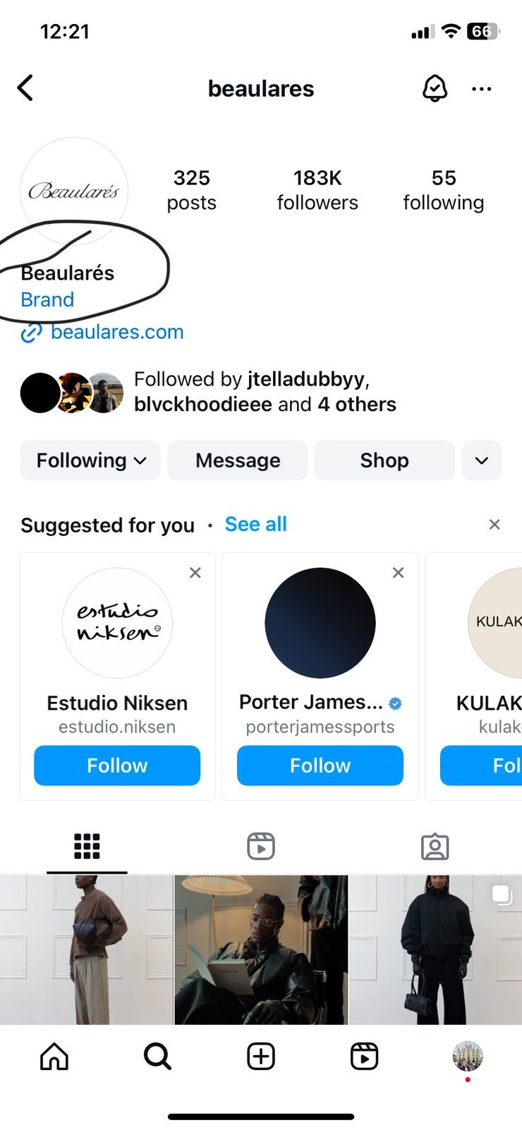Open the Search magnifier icon
Image resolution: width=522 pixels, height=1130 pixels.
point(157,1057)
